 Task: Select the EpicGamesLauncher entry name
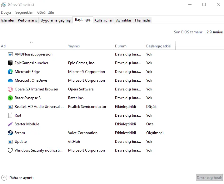[x=32, y=63]
